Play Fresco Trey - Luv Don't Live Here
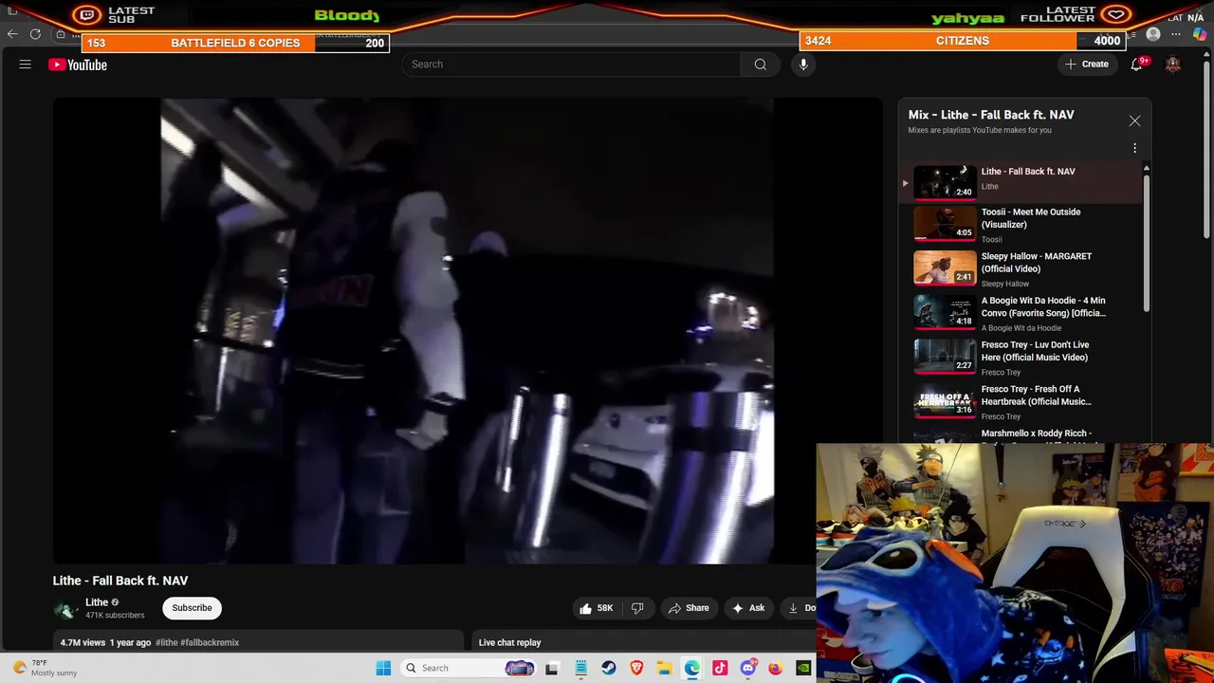 (1020, 358)
